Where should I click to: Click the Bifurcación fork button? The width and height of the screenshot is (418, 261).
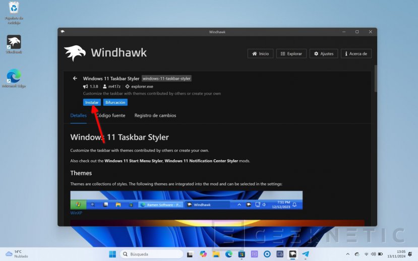[x=115, y=102]
